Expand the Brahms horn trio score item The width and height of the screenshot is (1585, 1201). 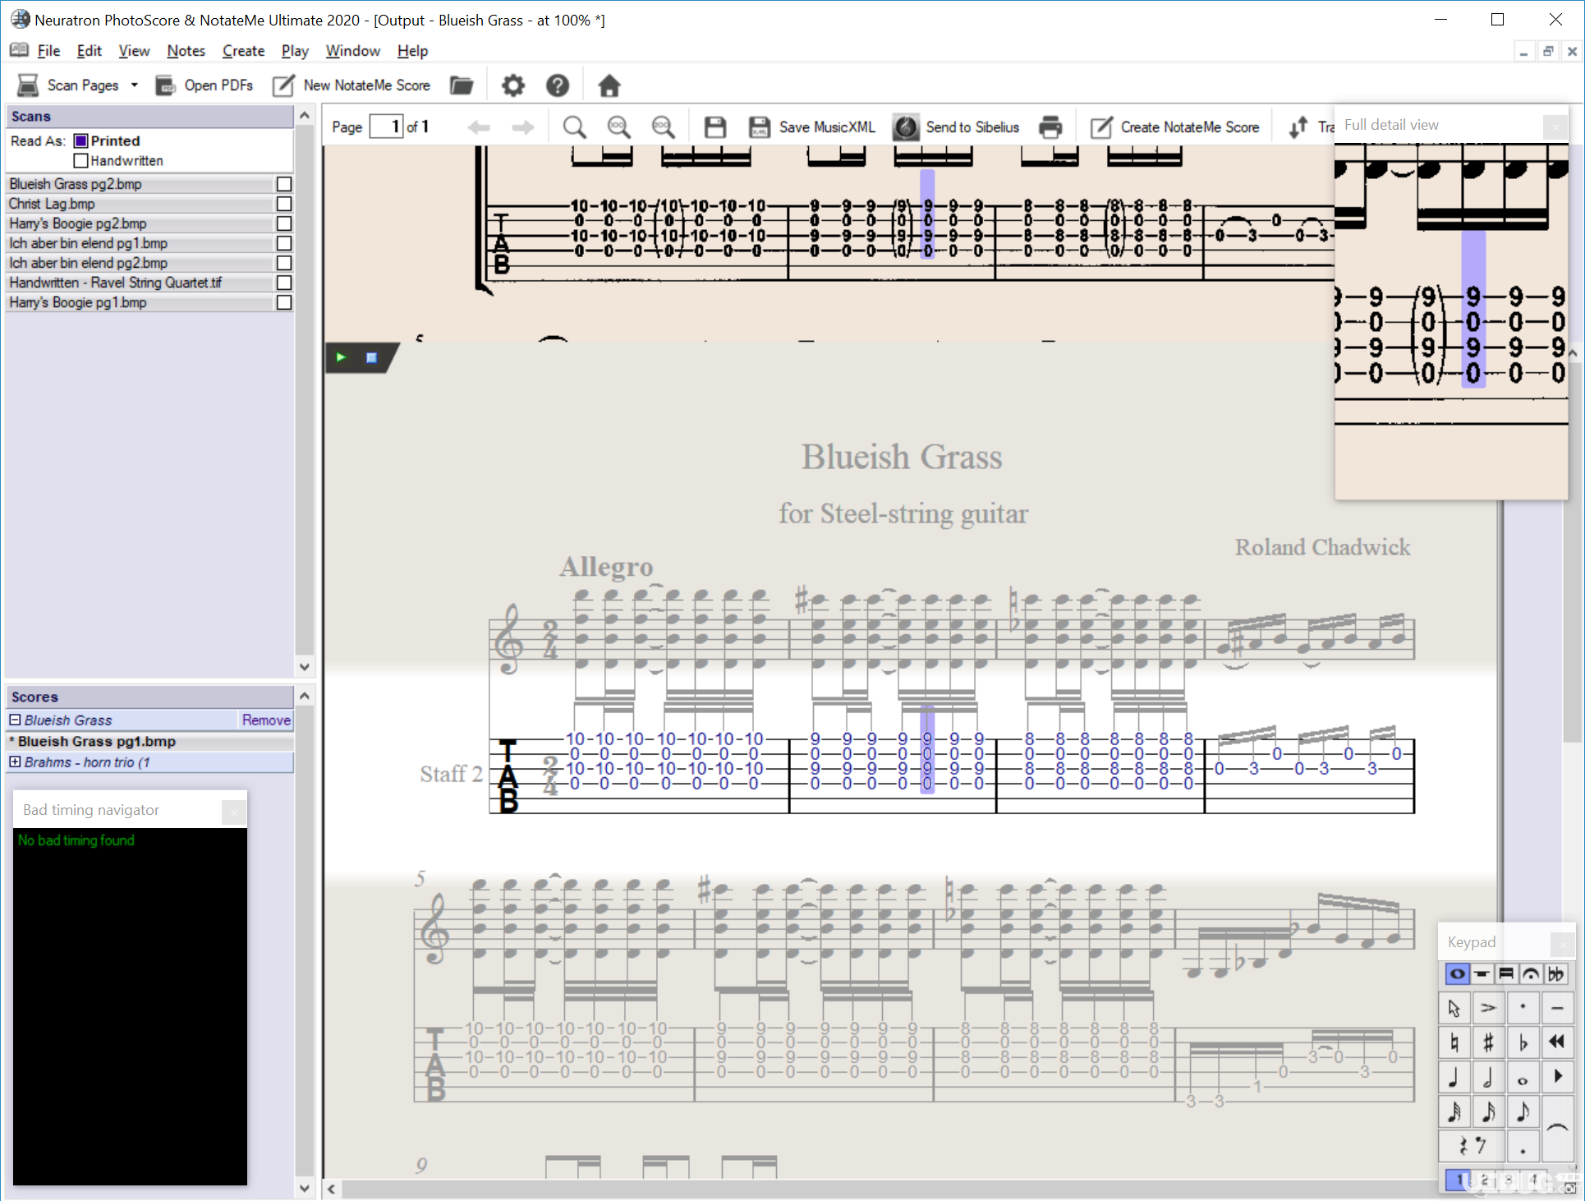pos(17,762)
